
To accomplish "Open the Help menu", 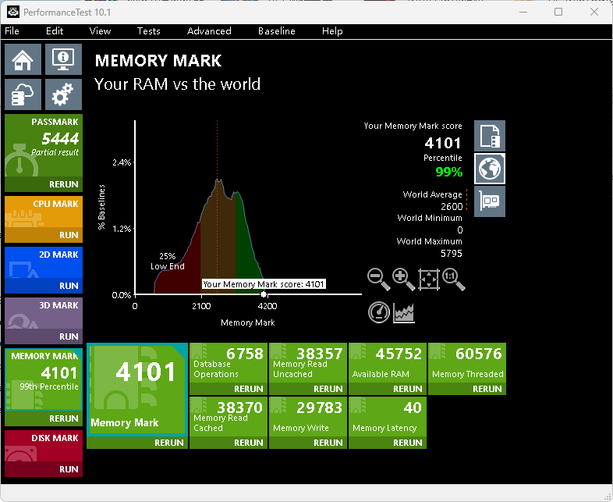I will tap(332, 31).
